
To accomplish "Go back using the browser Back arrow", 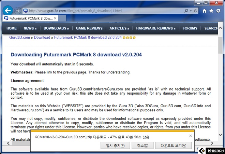I will pyautogui.click(x=8, y=11).
